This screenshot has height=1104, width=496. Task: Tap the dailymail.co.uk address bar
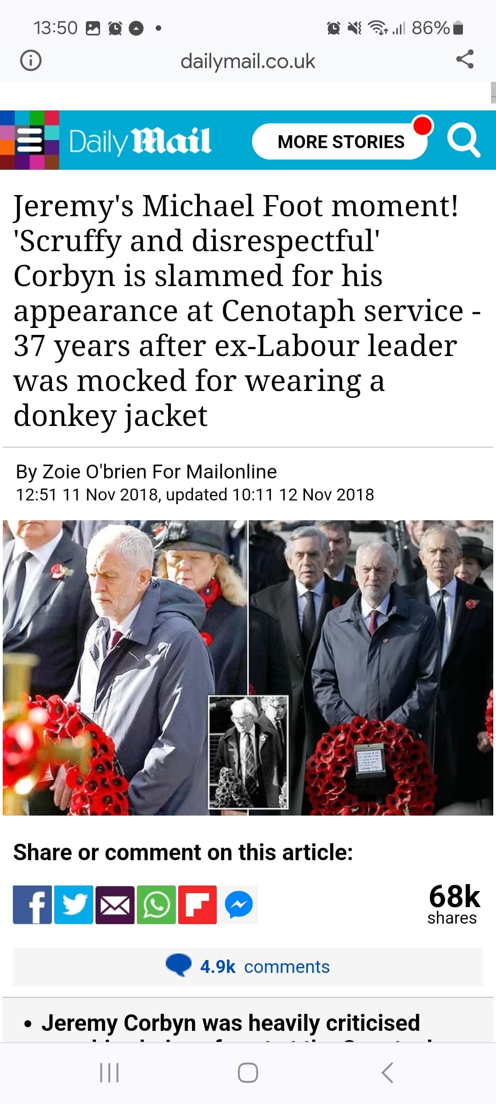(248, 61)
